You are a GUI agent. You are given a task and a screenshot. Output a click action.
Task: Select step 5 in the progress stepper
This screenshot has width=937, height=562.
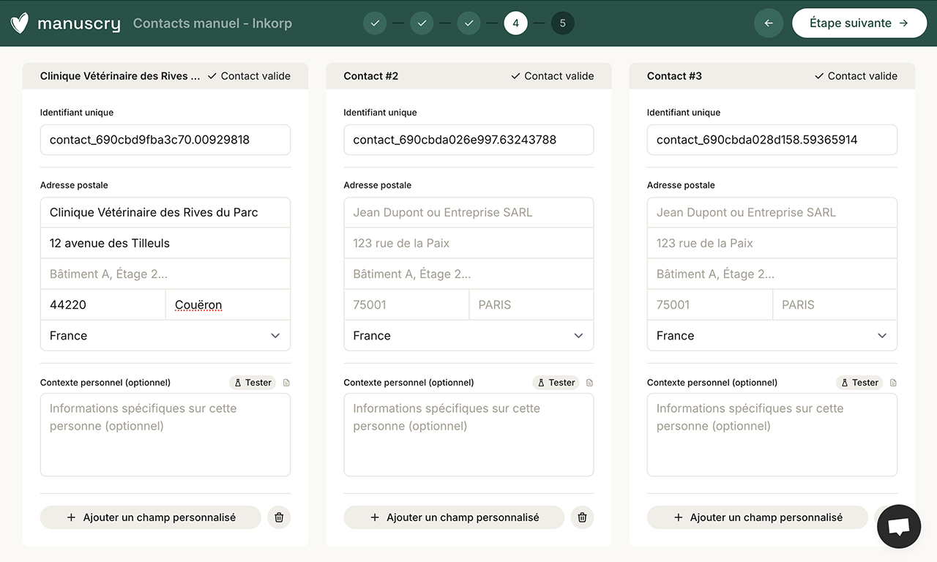point(563,23)
